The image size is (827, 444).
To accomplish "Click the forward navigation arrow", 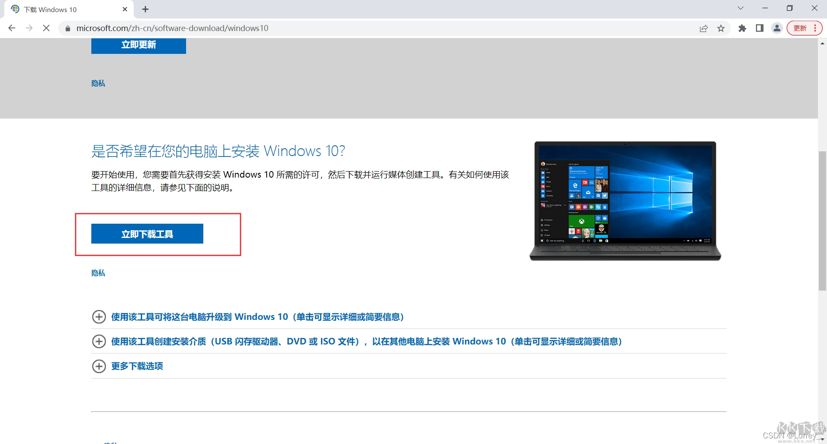I will 29,28.
